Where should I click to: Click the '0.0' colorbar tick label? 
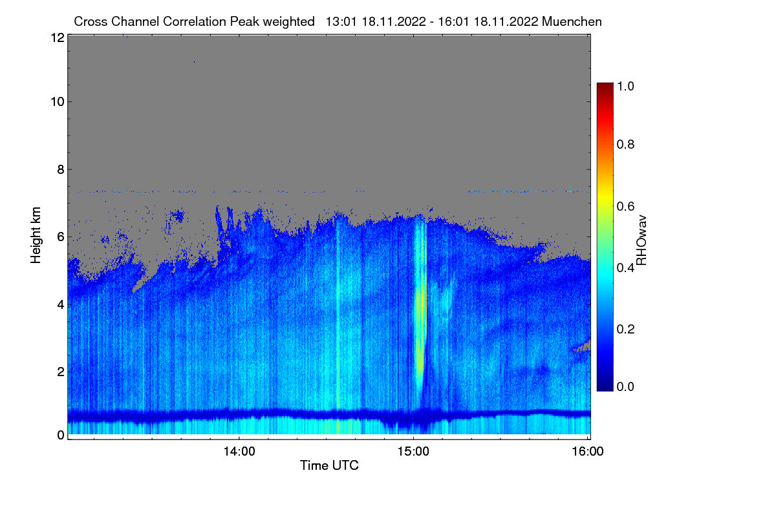[x=625, y=386]
